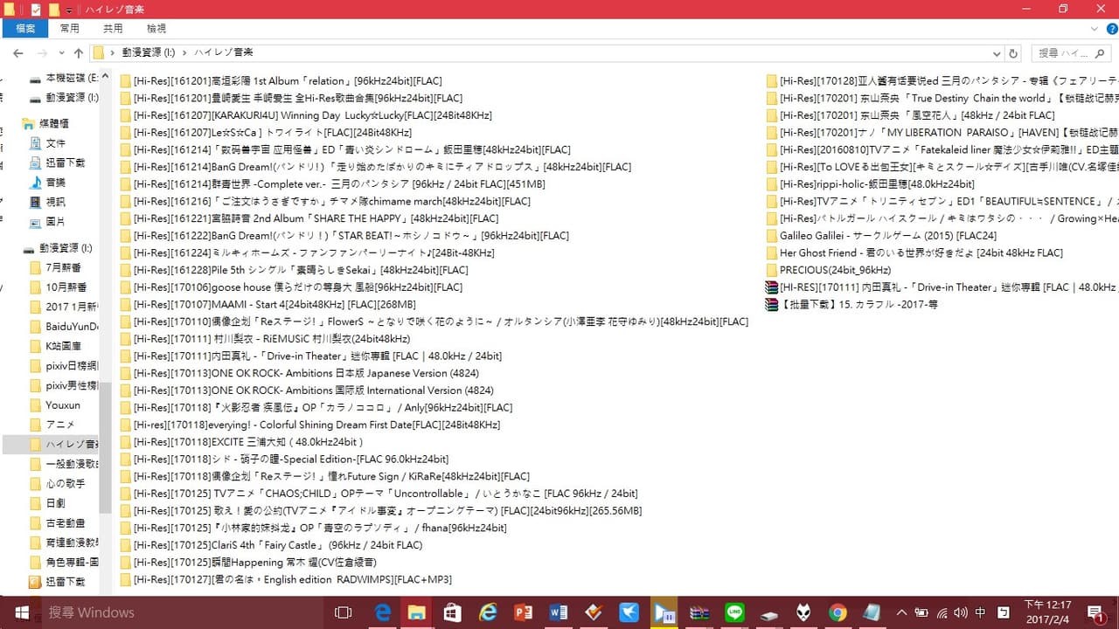Expand breadcrumb chevron after 動漫資源 (I:)
The width and height of the screenshot is (1119, 629).
click(x=184, y=53)
